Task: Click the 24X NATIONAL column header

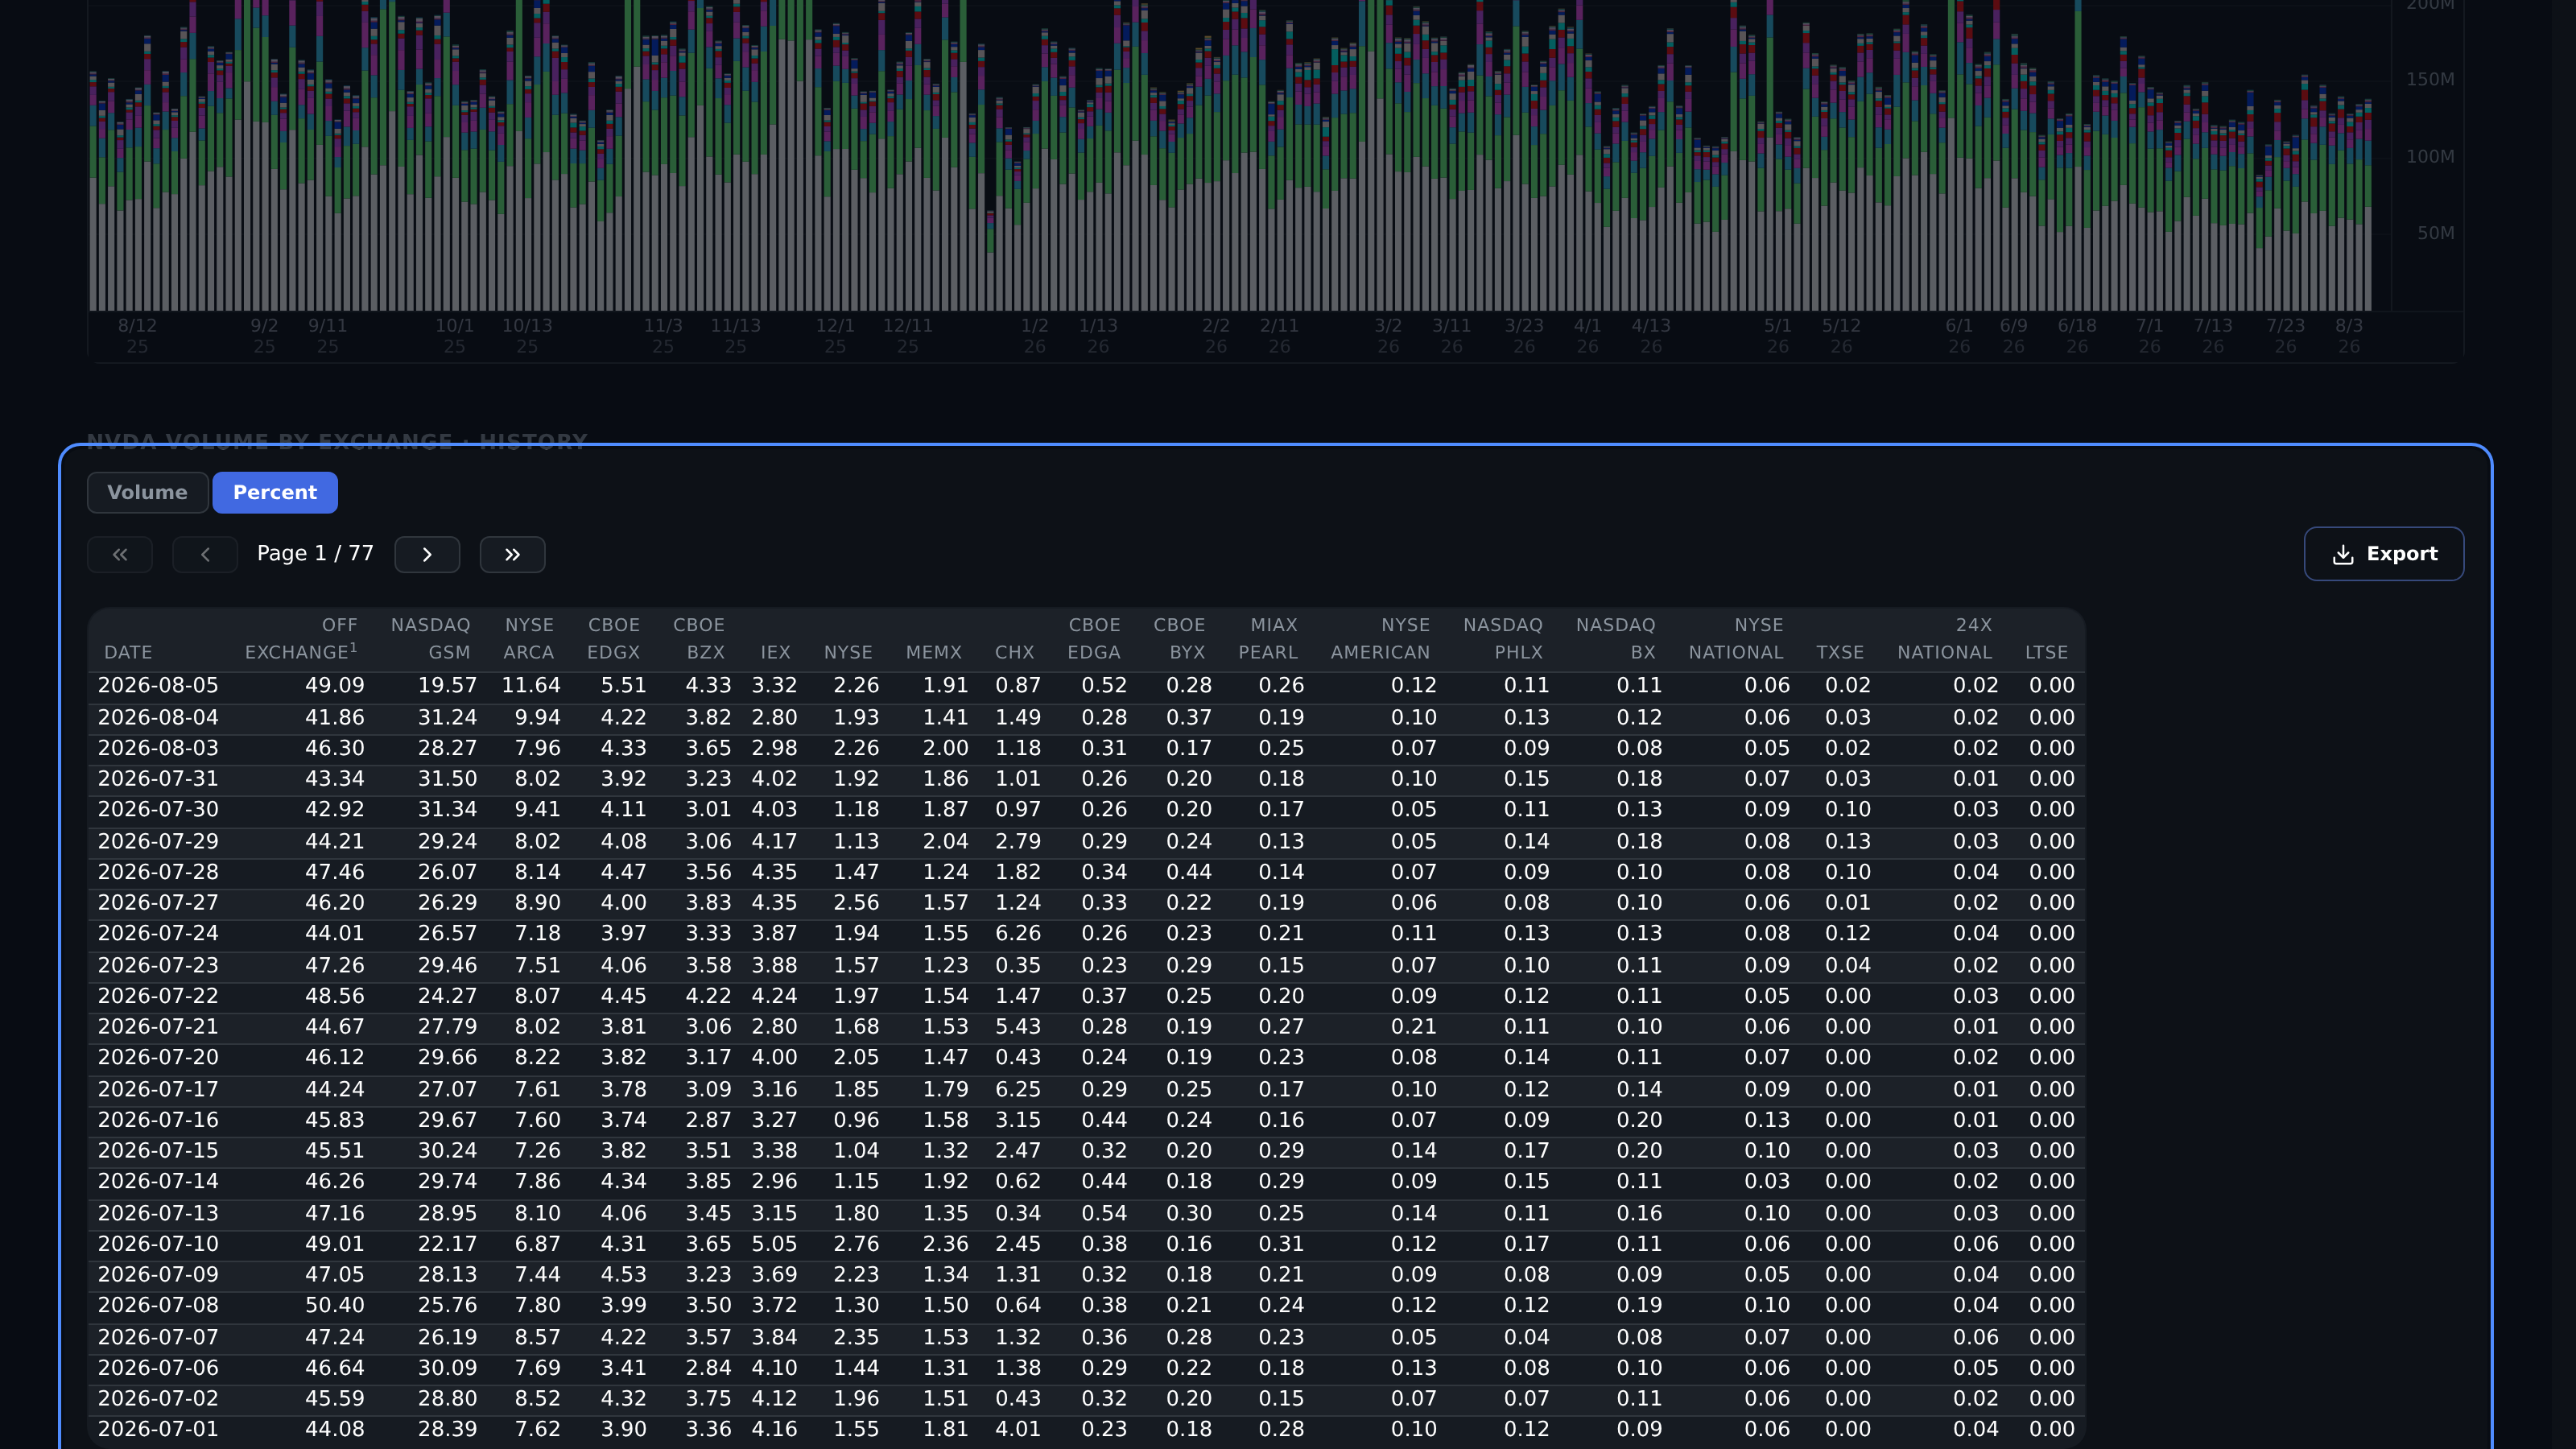Action: click(1945, 638)
